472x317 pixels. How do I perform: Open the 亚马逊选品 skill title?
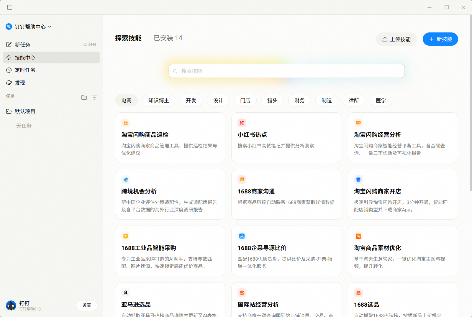(136, 305)
